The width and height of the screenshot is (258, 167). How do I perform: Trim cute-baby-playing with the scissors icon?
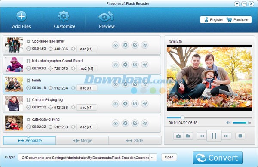coord(145,123)
